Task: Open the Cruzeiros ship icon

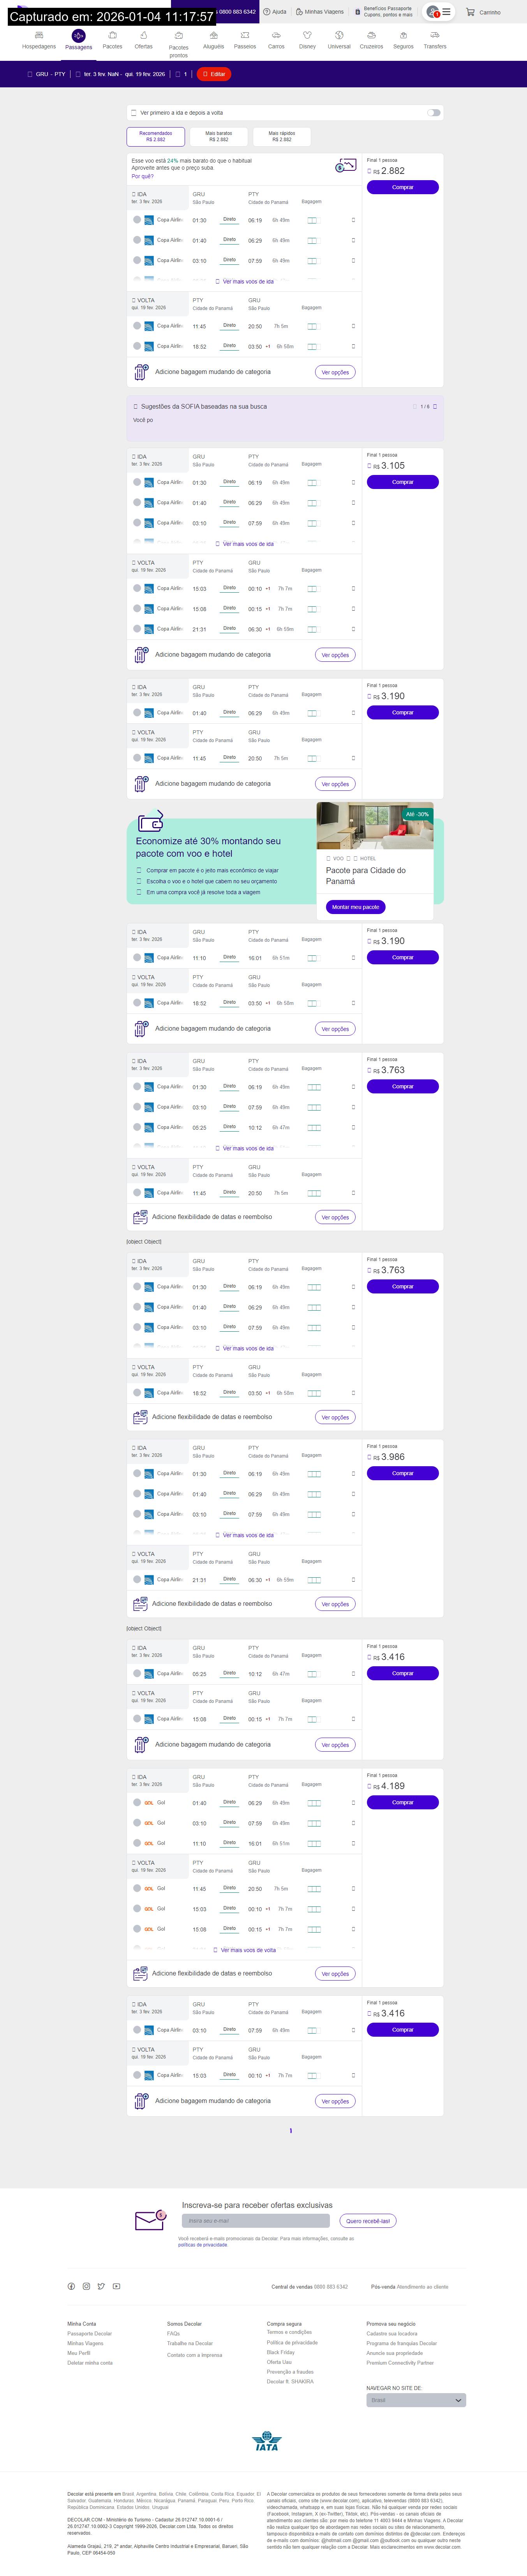Action: point(371,36)
